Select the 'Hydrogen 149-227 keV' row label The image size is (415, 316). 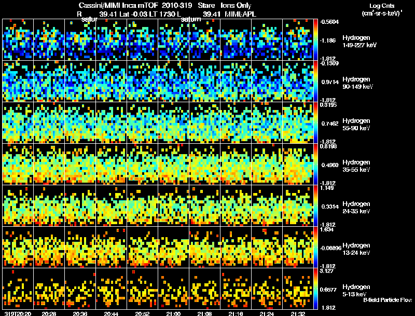pyautogui.click(x=359, y=42)
